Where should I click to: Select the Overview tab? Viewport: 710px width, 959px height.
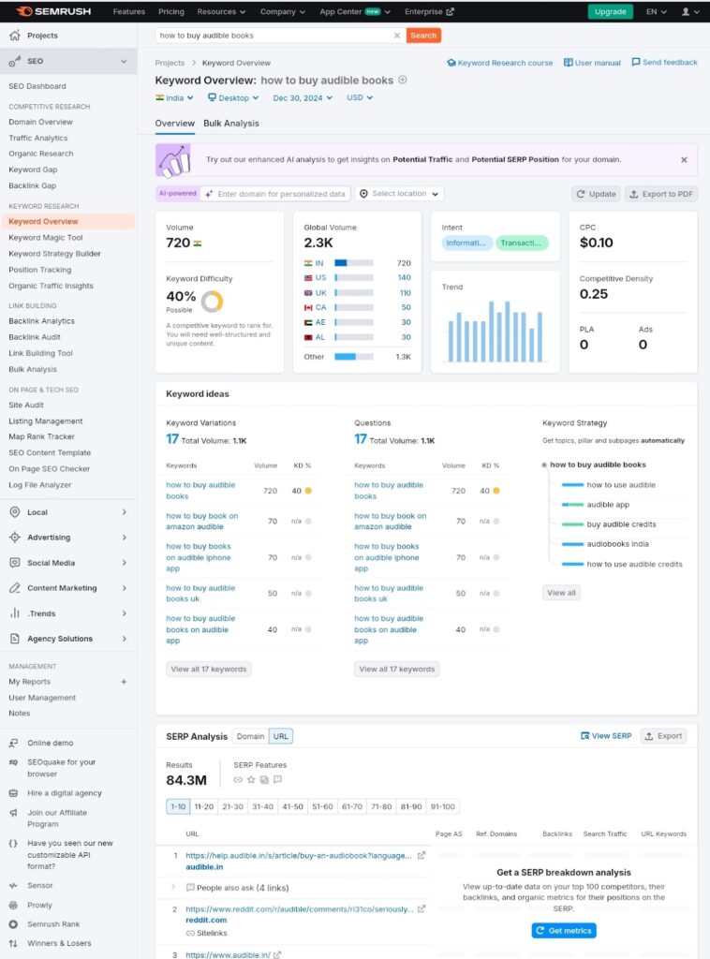(x=175, y=124)
